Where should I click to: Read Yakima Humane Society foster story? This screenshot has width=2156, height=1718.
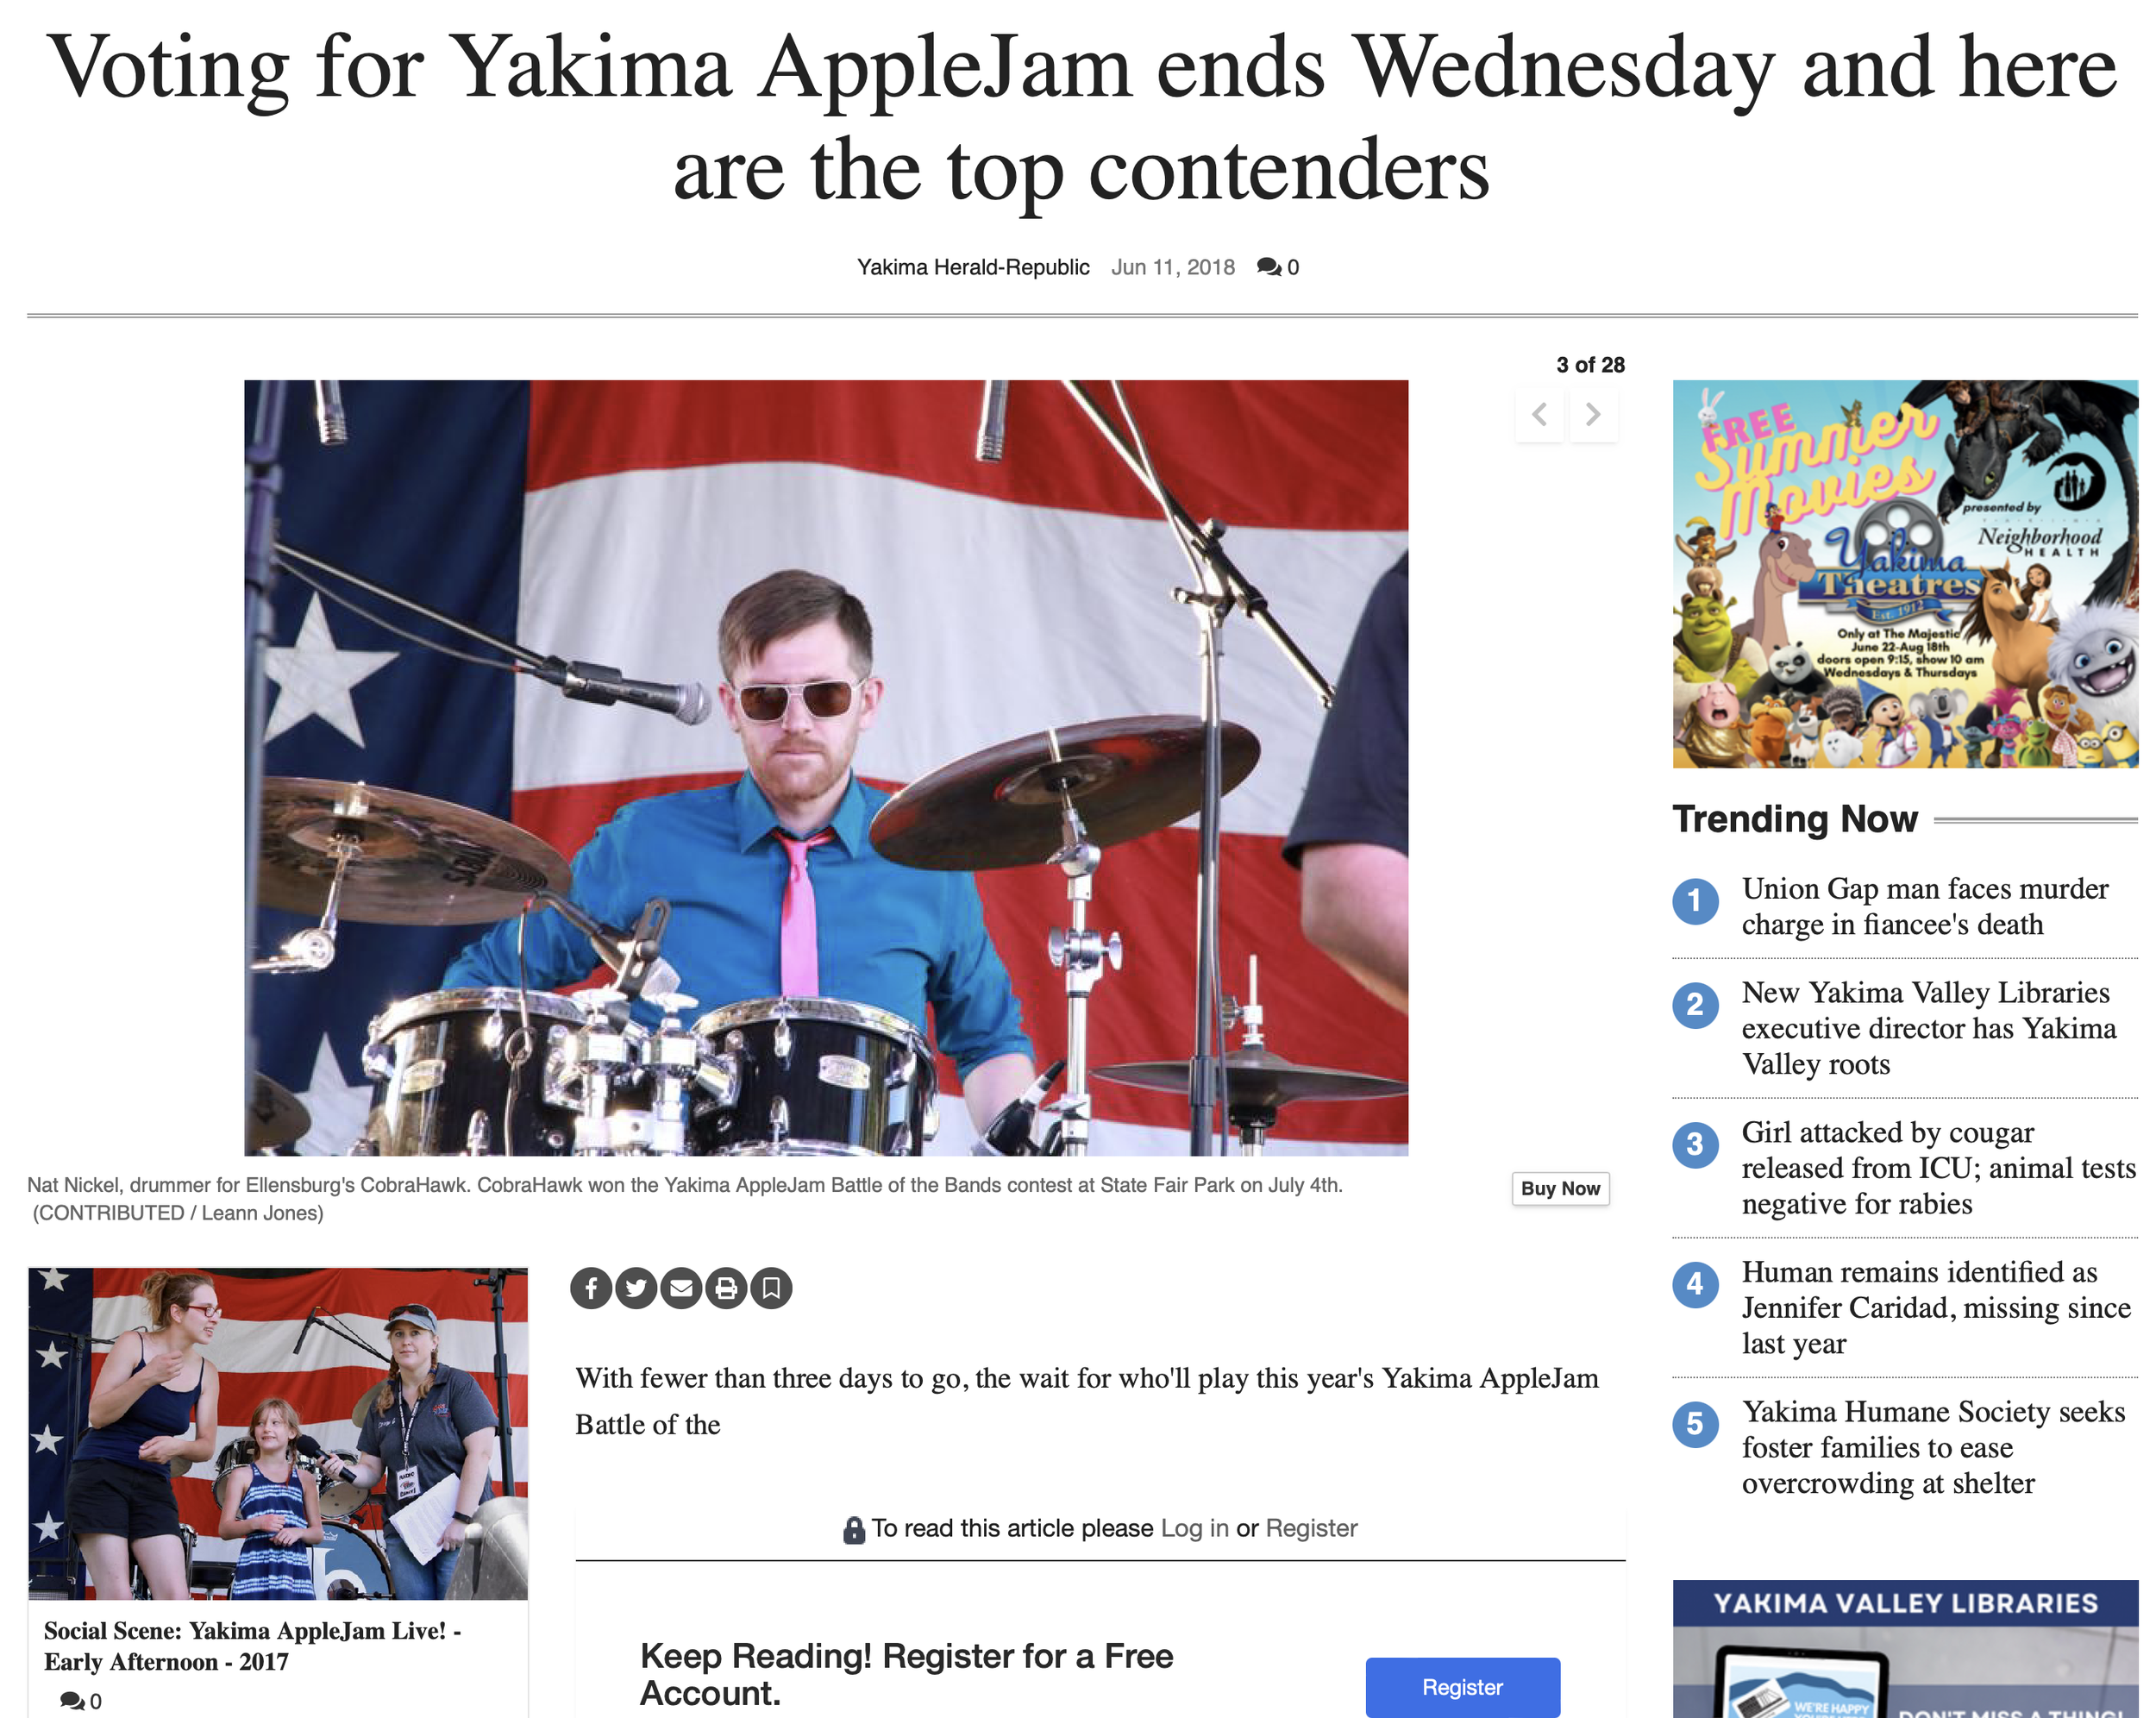coord(1933,1447)
